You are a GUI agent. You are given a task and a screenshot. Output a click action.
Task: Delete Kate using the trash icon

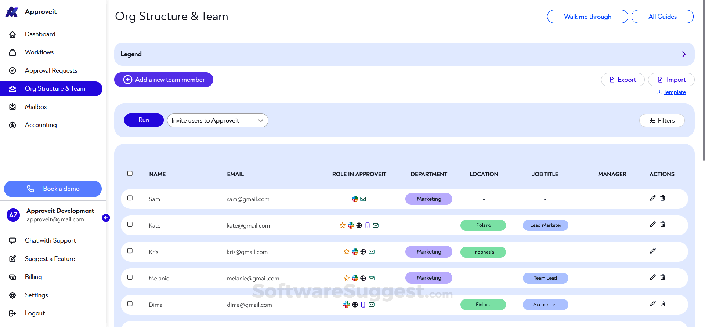click(x=663, y=224)
